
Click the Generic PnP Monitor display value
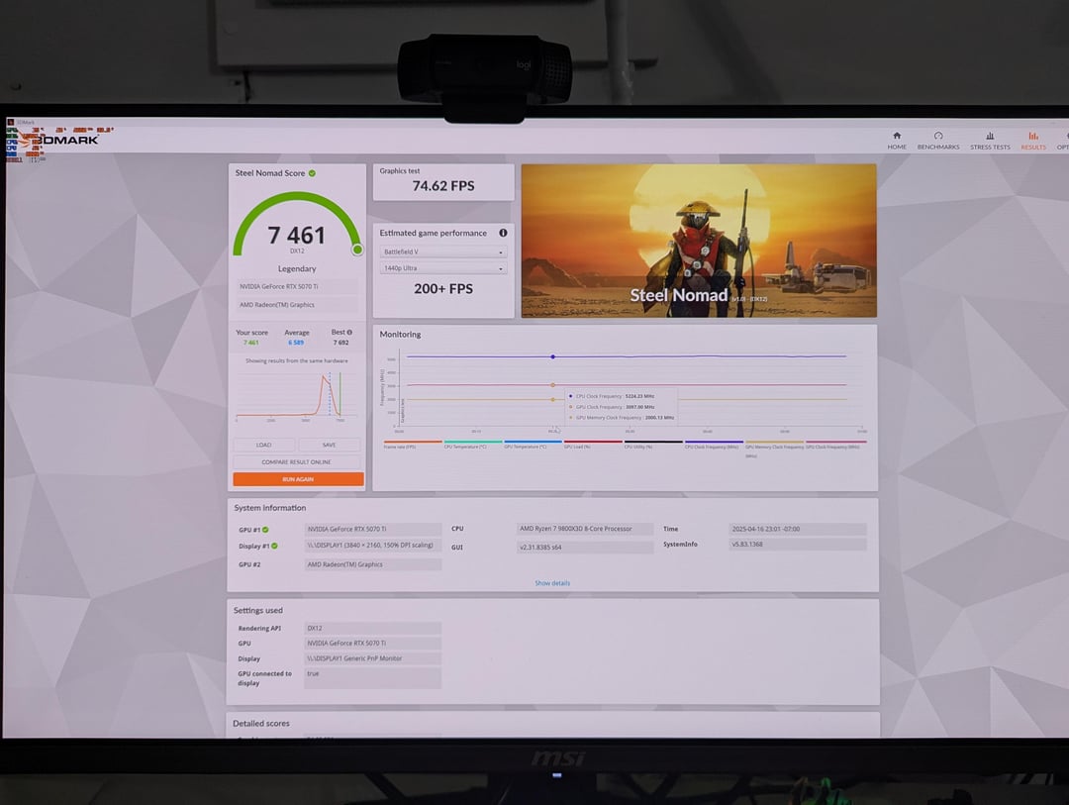click(x=373, y=658)
